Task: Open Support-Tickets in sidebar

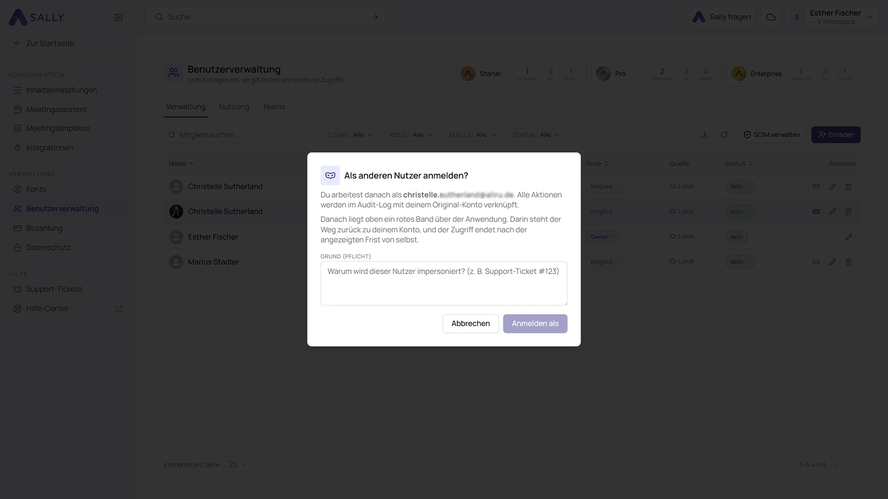Action: click(54, 289)
